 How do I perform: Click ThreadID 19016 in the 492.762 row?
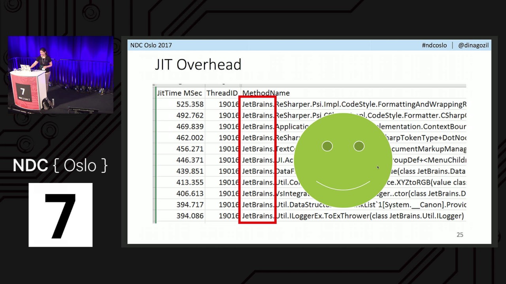pos(229,116)
